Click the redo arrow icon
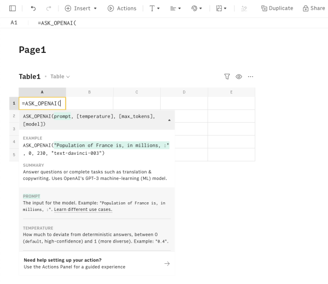This screenshot has width=328, height=284. (49, 8)
